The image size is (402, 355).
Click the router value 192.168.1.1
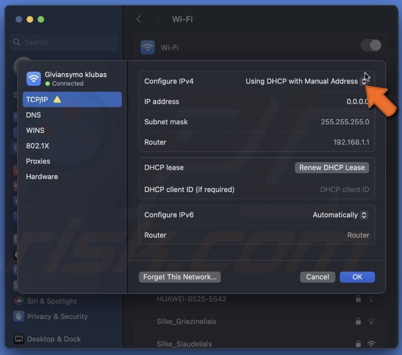(x=351, y=142)
